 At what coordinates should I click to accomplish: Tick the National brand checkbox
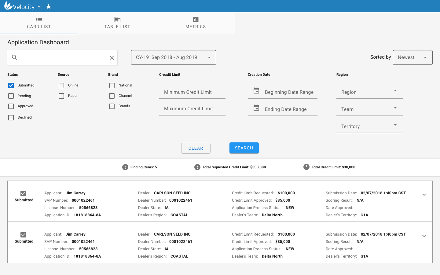112,86
